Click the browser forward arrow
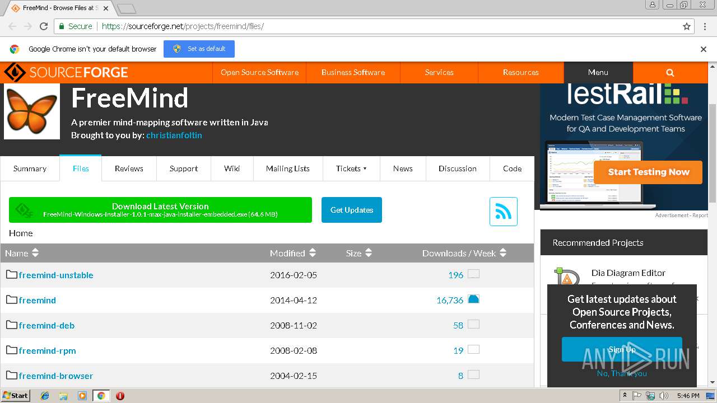This screenshot has height=403, width=717. (x=28, y=26)
